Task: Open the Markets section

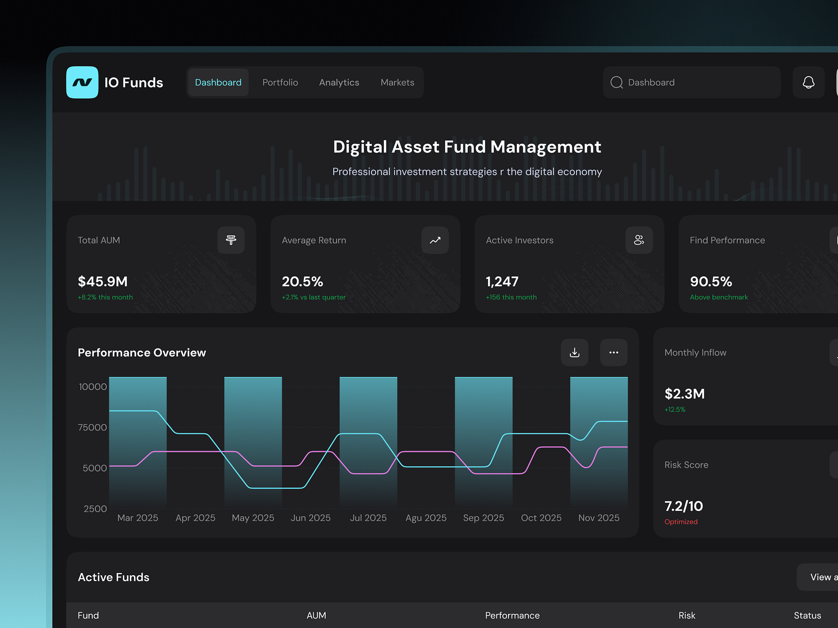Action: point(397,82)
